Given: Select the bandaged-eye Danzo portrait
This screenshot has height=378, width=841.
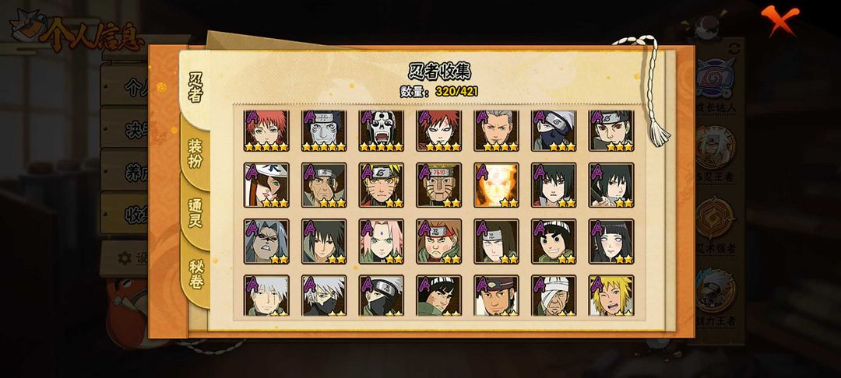Looking at the screenshot, I should pyautogui.click(x=554, y=295).
